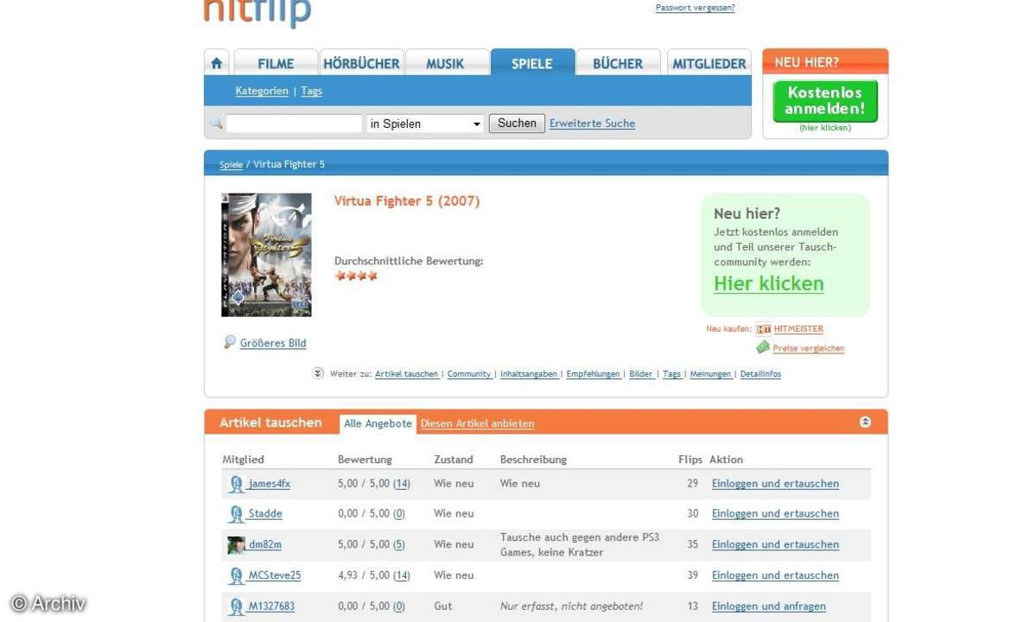
Task: Open the HÖRBÜCHER tab
Action: click(x=361, y=63)
